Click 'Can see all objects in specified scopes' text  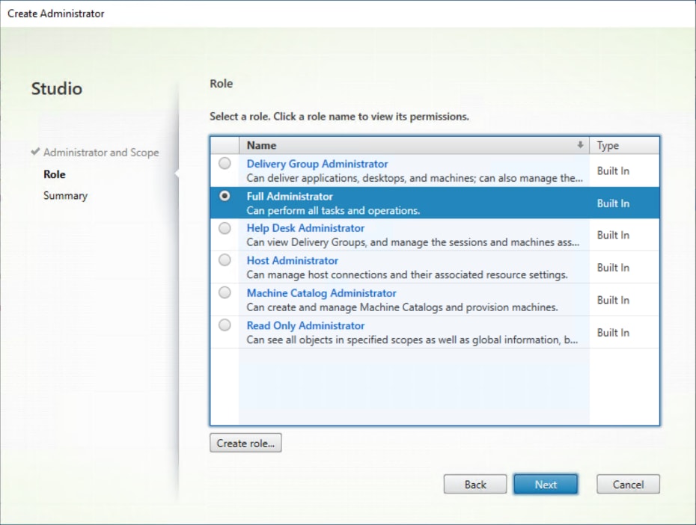412,340
